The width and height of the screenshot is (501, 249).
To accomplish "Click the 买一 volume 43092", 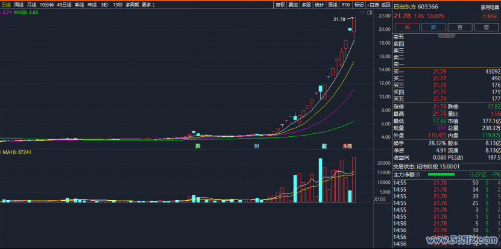I will coord(493,72).
